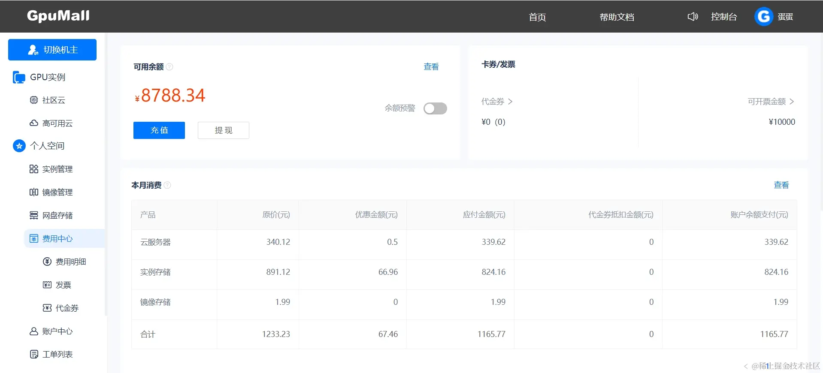The image size is (823, 373).
Task: Select GPU实例 in the sidebar
Action: pos(48,77)
